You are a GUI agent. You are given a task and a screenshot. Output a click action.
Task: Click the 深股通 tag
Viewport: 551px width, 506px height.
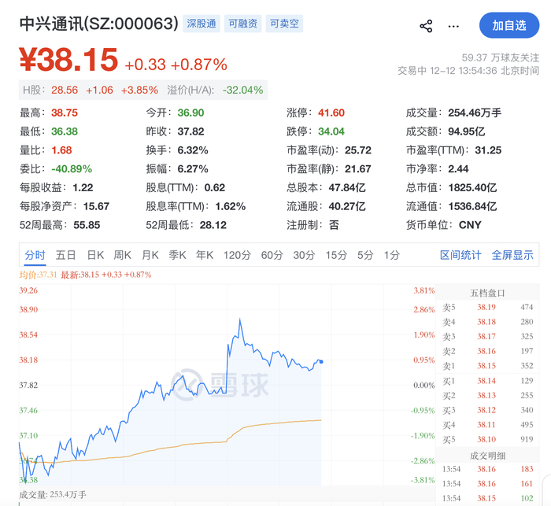tap(202, 24)
